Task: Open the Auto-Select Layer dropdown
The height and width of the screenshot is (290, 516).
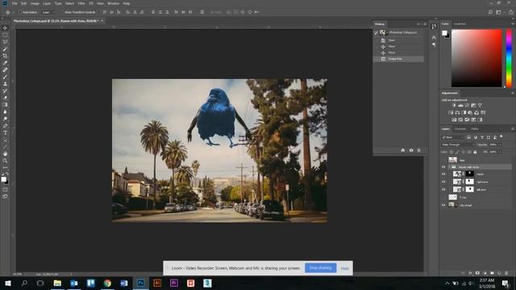Action: (x=48, y=12)
